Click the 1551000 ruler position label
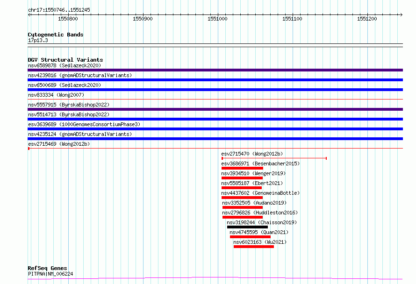 pos(217,19)
